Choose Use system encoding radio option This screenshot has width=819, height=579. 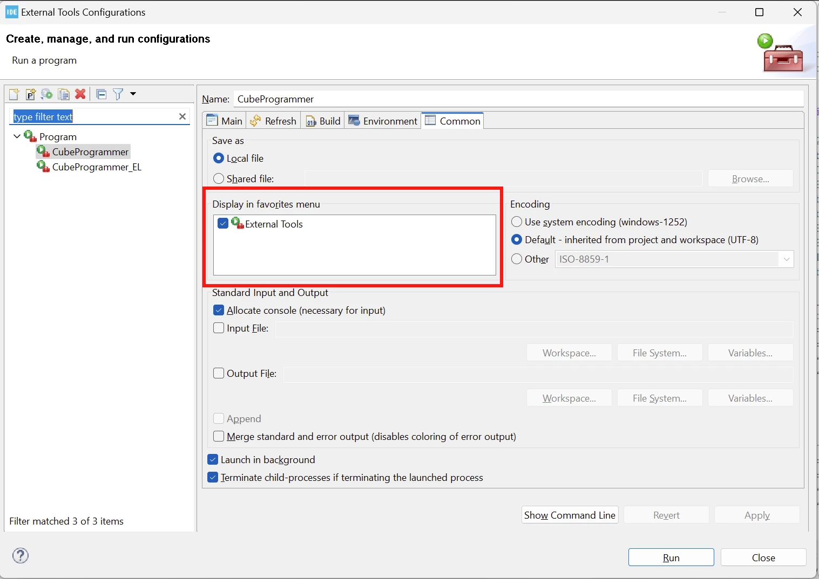coord(517,222)
